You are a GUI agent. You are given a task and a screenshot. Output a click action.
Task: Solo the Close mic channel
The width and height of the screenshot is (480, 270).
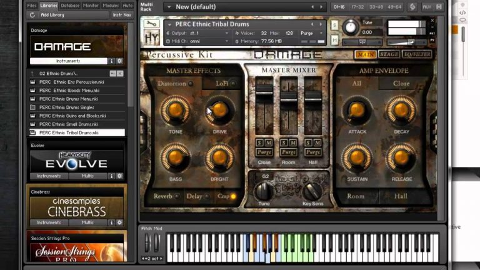260,143
